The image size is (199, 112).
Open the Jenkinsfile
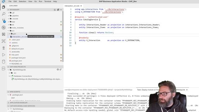pyautogui.click(x=16, y=52)
